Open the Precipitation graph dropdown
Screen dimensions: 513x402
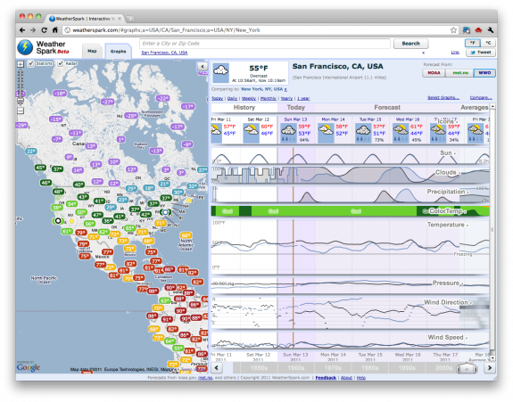click(467, 193)
